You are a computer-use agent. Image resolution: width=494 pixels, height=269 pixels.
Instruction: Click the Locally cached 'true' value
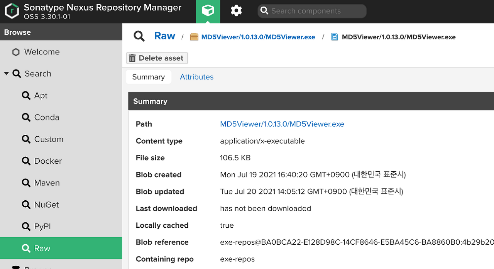pyautogui.click(x=227, y=225)
